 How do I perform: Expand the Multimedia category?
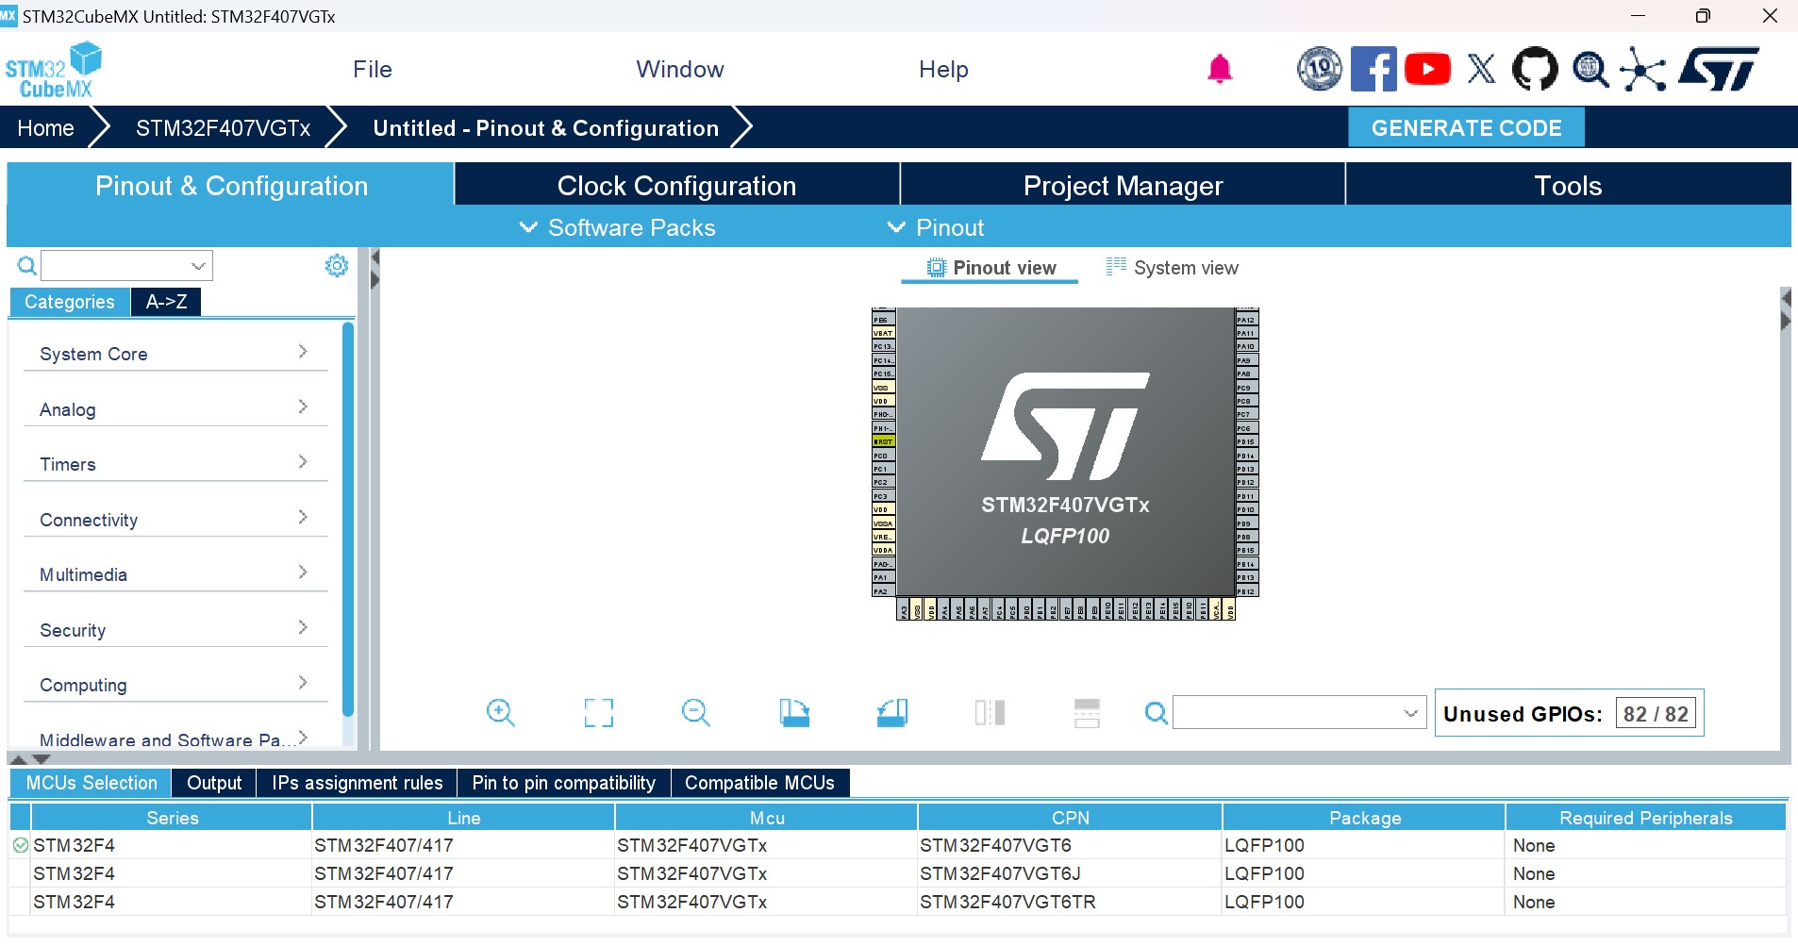[x=175, y=573]
